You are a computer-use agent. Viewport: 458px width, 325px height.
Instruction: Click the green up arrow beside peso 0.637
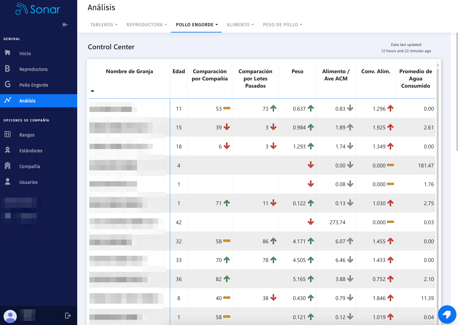[x=311, y=108]
